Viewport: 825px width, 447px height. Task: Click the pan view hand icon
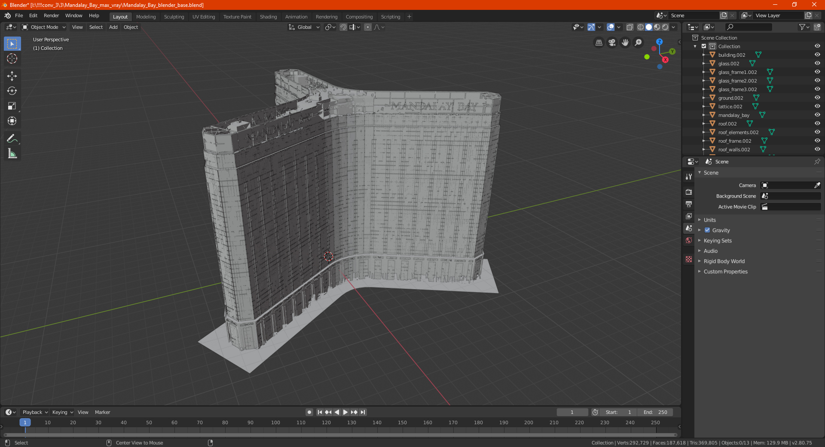(x=625, y=43)
